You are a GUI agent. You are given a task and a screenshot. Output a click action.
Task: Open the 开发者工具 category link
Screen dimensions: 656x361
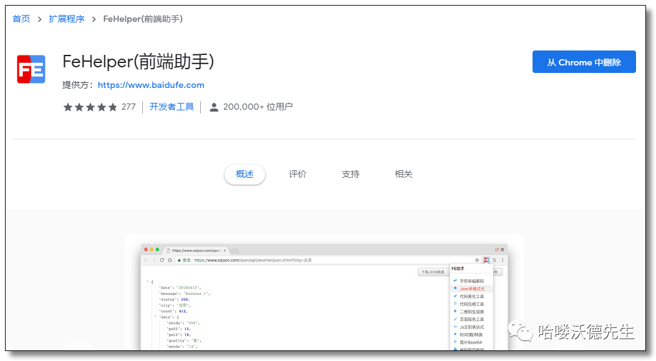coord(171,107)
